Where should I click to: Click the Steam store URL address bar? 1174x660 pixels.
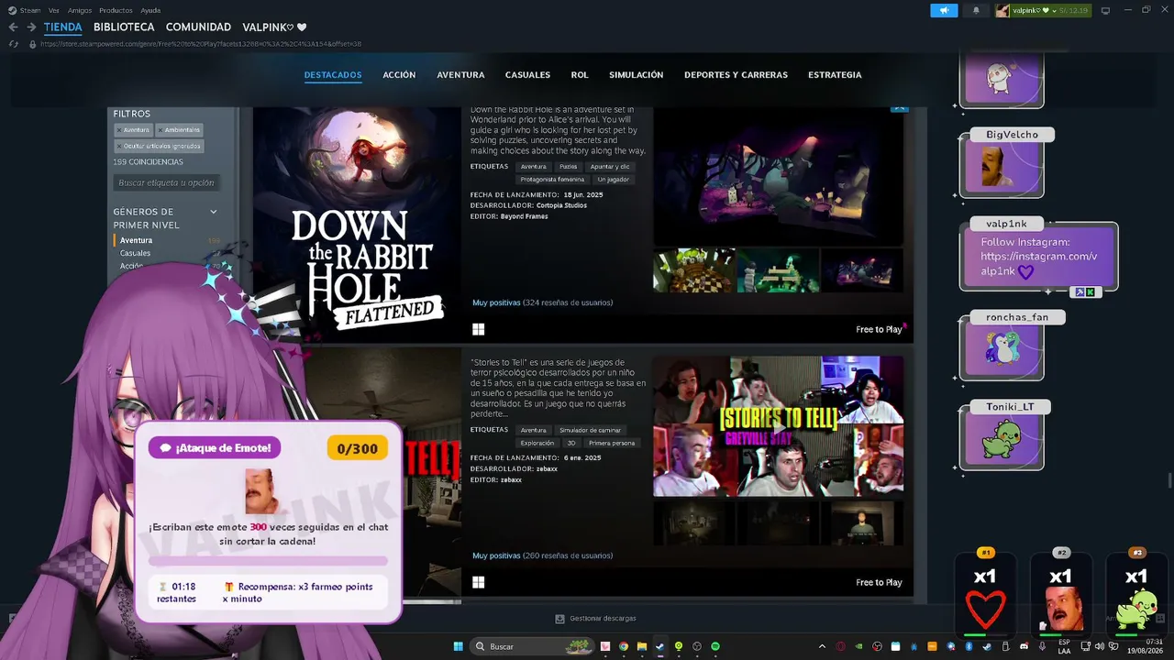click(x=201, y=44)
